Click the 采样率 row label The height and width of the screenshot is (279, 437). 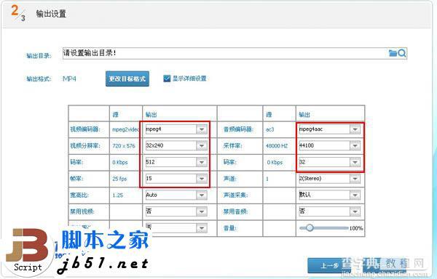click(x=233, y=146)
